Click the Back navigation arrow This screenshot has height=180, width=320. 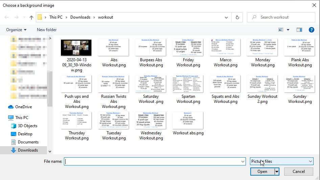point(6,17)
